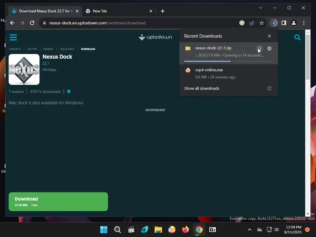Click the svp4-online.exe file icon

tap(188, 70)
